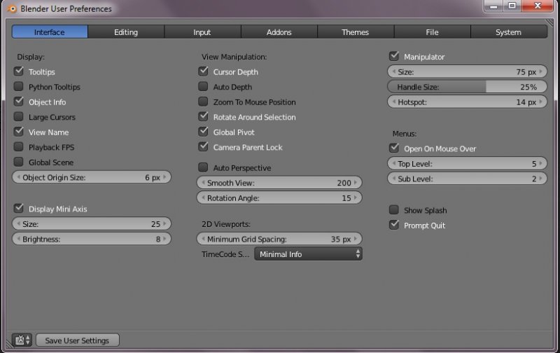The width and height of the screenshot is (560, 353).
Task: Increase Smooth View value
Action: [356, 183]
